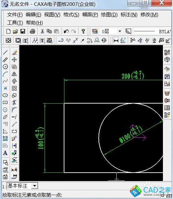This screenshot has width=173, height=199.
Task: Open the yellow question-mark help icon
Action: (83, 31)
